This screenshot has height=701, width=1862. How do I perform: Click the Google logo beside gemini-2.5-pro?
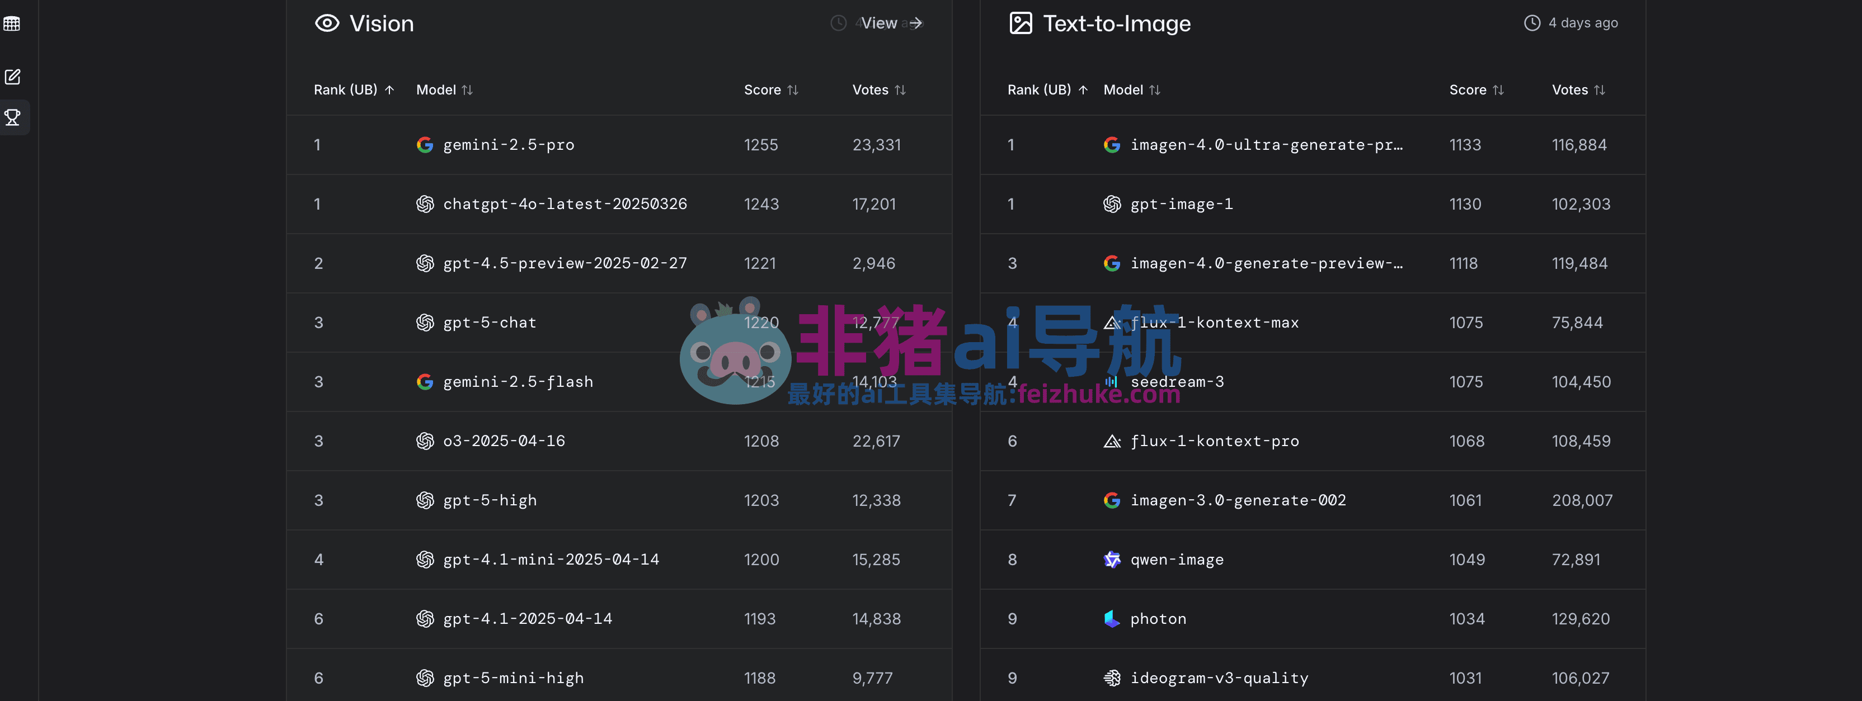coord(426,144)
